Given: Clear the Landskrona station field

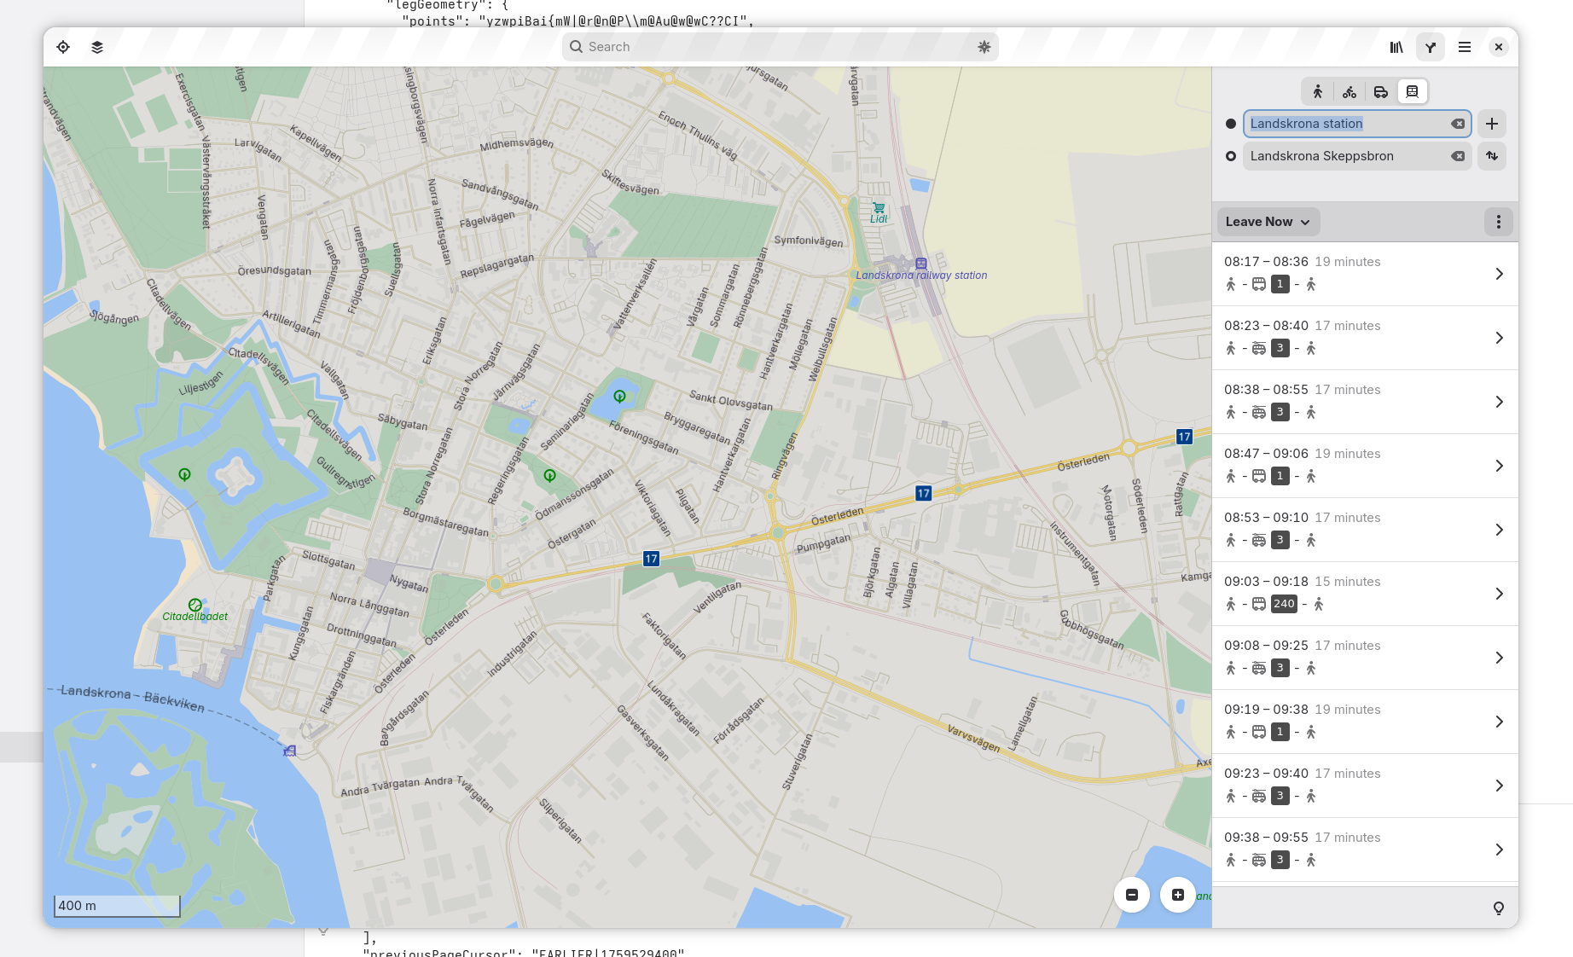Looking at the screenshot, I should click(1459, 124).
